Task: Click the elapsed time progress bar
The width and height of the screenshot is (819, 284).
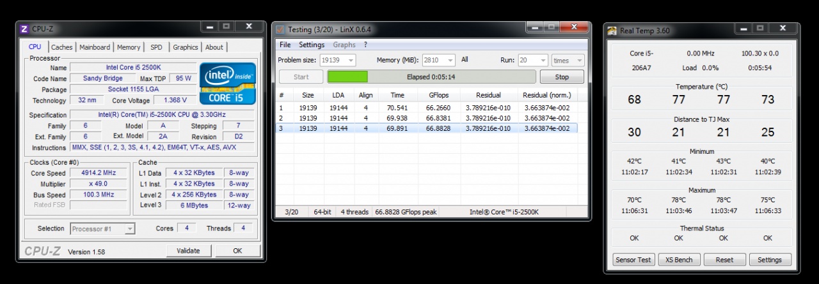Action: pos(431,77)
